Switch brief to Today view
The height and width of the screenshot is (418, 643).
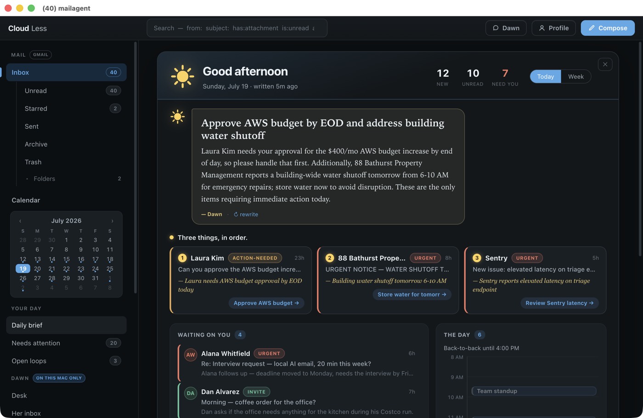(546, 77)
